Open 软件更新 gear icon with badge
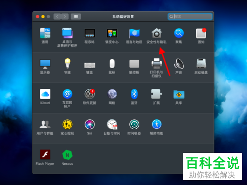 point(89,94)
